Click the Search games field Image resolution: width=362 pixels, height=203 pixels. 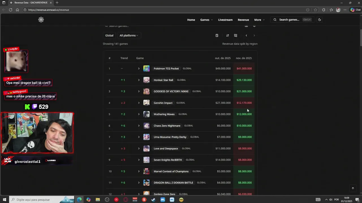292,20
